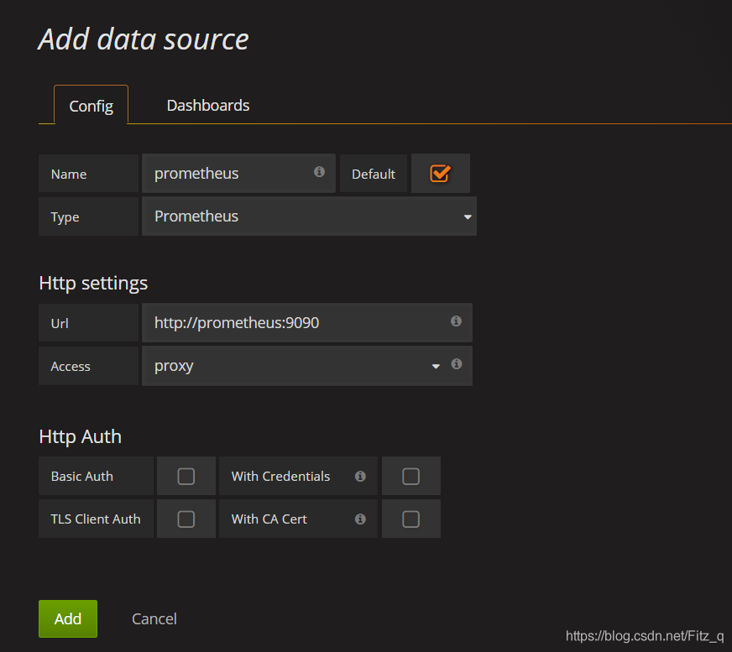Click the Http settings heading
This screenshot has width=732, height=652.
tap(93, 284)
